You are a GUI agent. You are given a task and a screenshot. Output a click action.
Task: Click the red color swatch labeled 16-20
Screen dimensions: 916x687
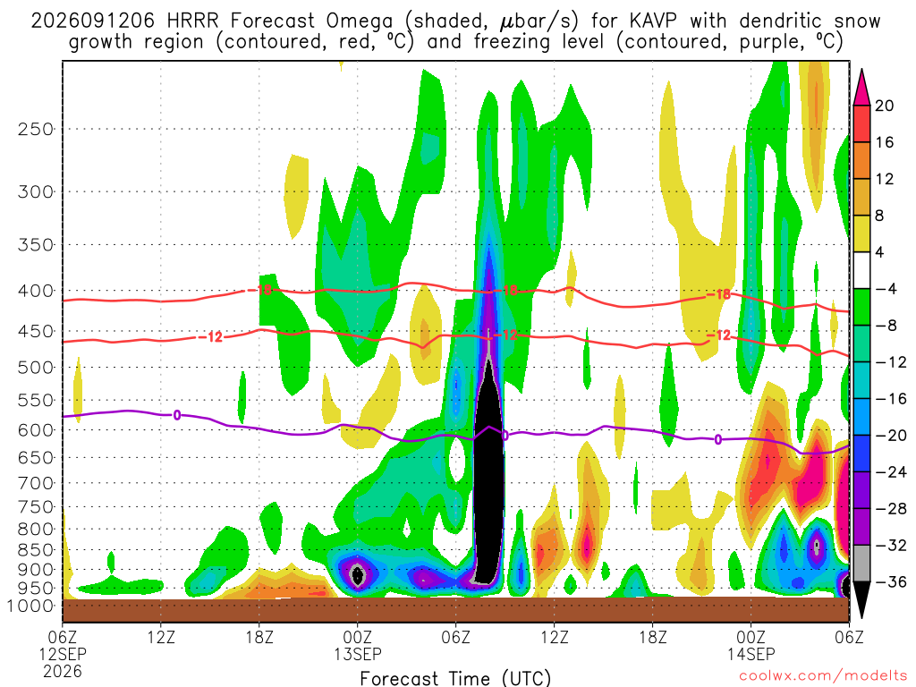pyautogui.click(x=861, y=123)
